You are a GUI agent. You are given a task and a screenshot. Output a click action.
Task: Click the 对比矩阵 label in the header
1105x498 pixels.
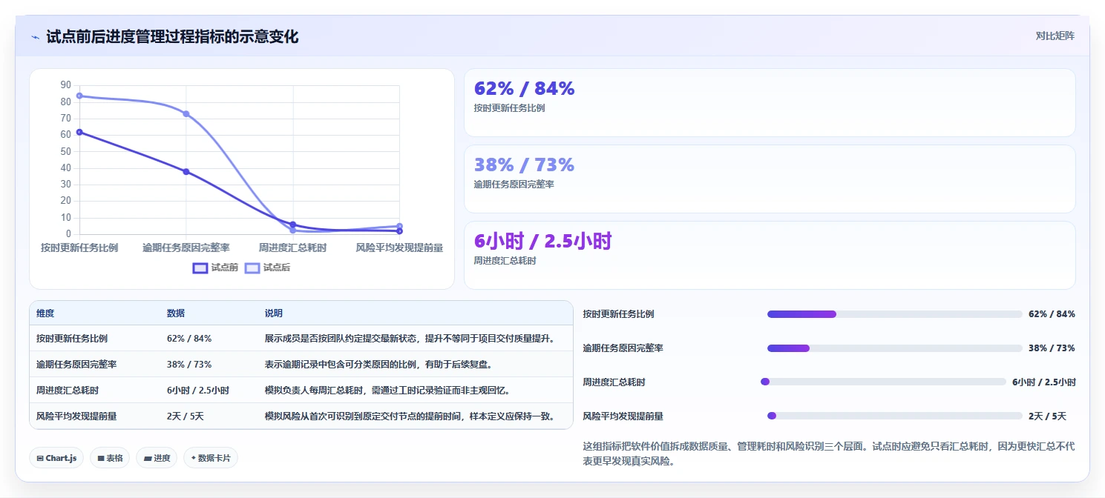click(x=1055, y=36)
